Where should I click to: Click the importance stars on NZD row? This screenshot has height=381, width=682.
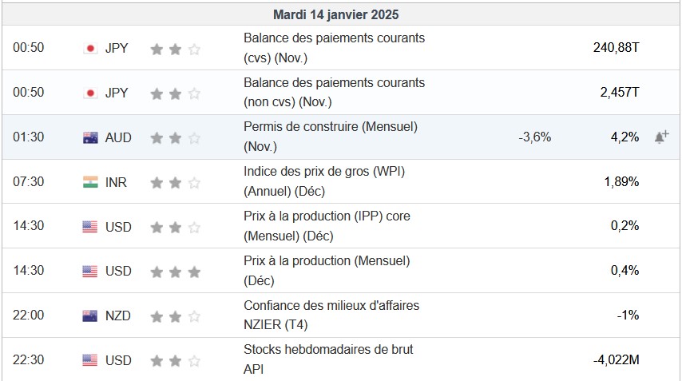point(176,316)
